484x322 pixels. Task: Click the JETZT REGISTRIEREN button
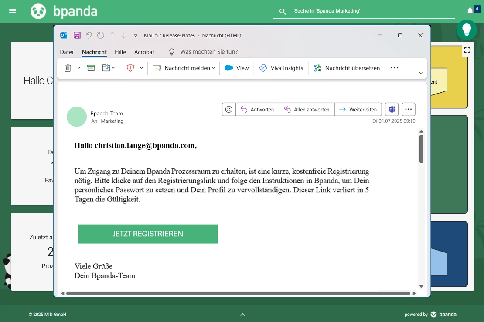tap(148, 234)
